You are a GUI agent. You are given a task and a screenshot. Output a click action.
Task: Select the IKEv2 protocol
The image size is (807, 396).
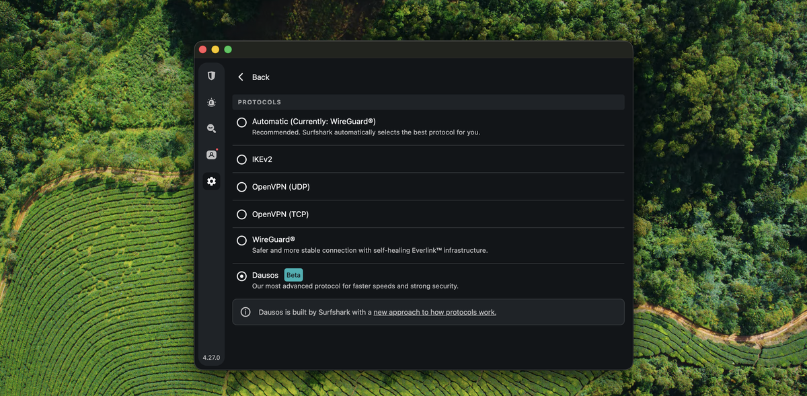coord(241,159)
